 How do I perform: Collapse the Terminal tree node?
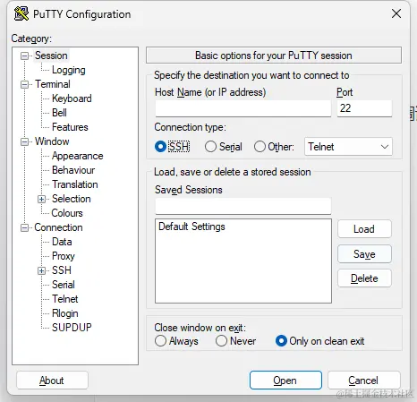[24, 84]
